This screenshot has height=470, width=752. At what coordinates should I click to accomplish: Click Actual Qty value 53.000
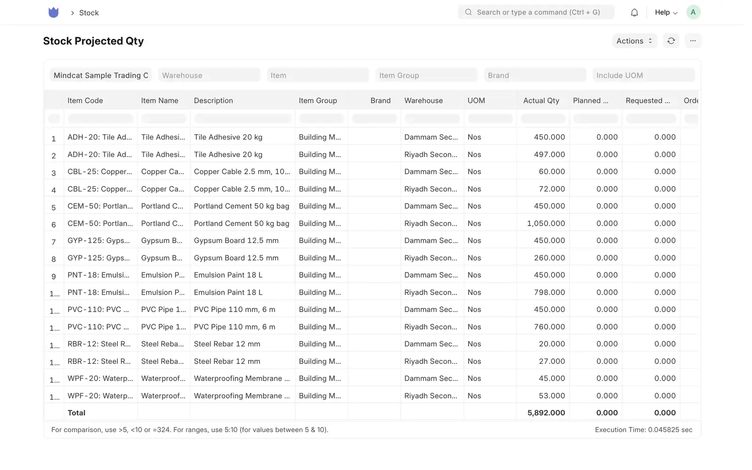click(552, 396)
